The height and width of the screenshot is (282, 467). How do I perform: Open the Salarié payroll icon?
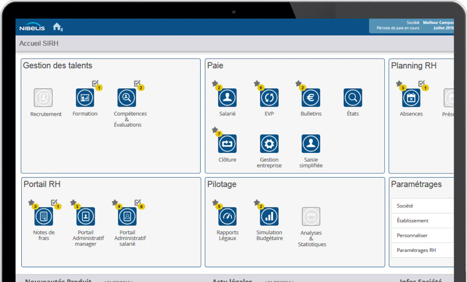tap(227, 98)
